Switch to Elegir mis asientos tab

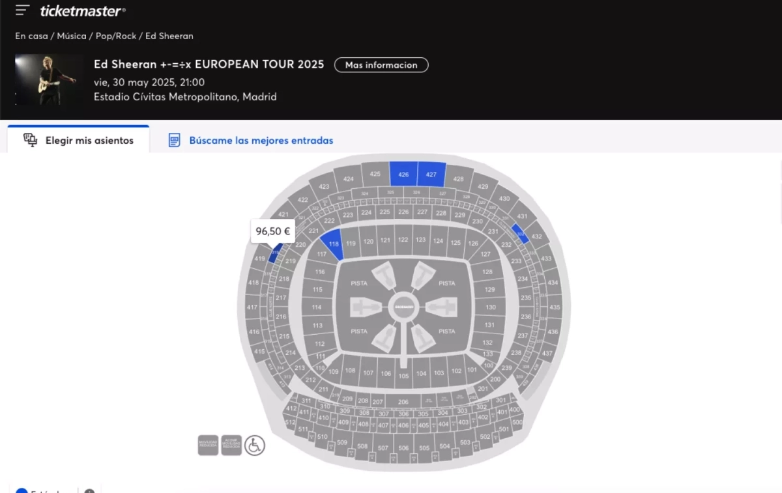(x=89, y=140)
